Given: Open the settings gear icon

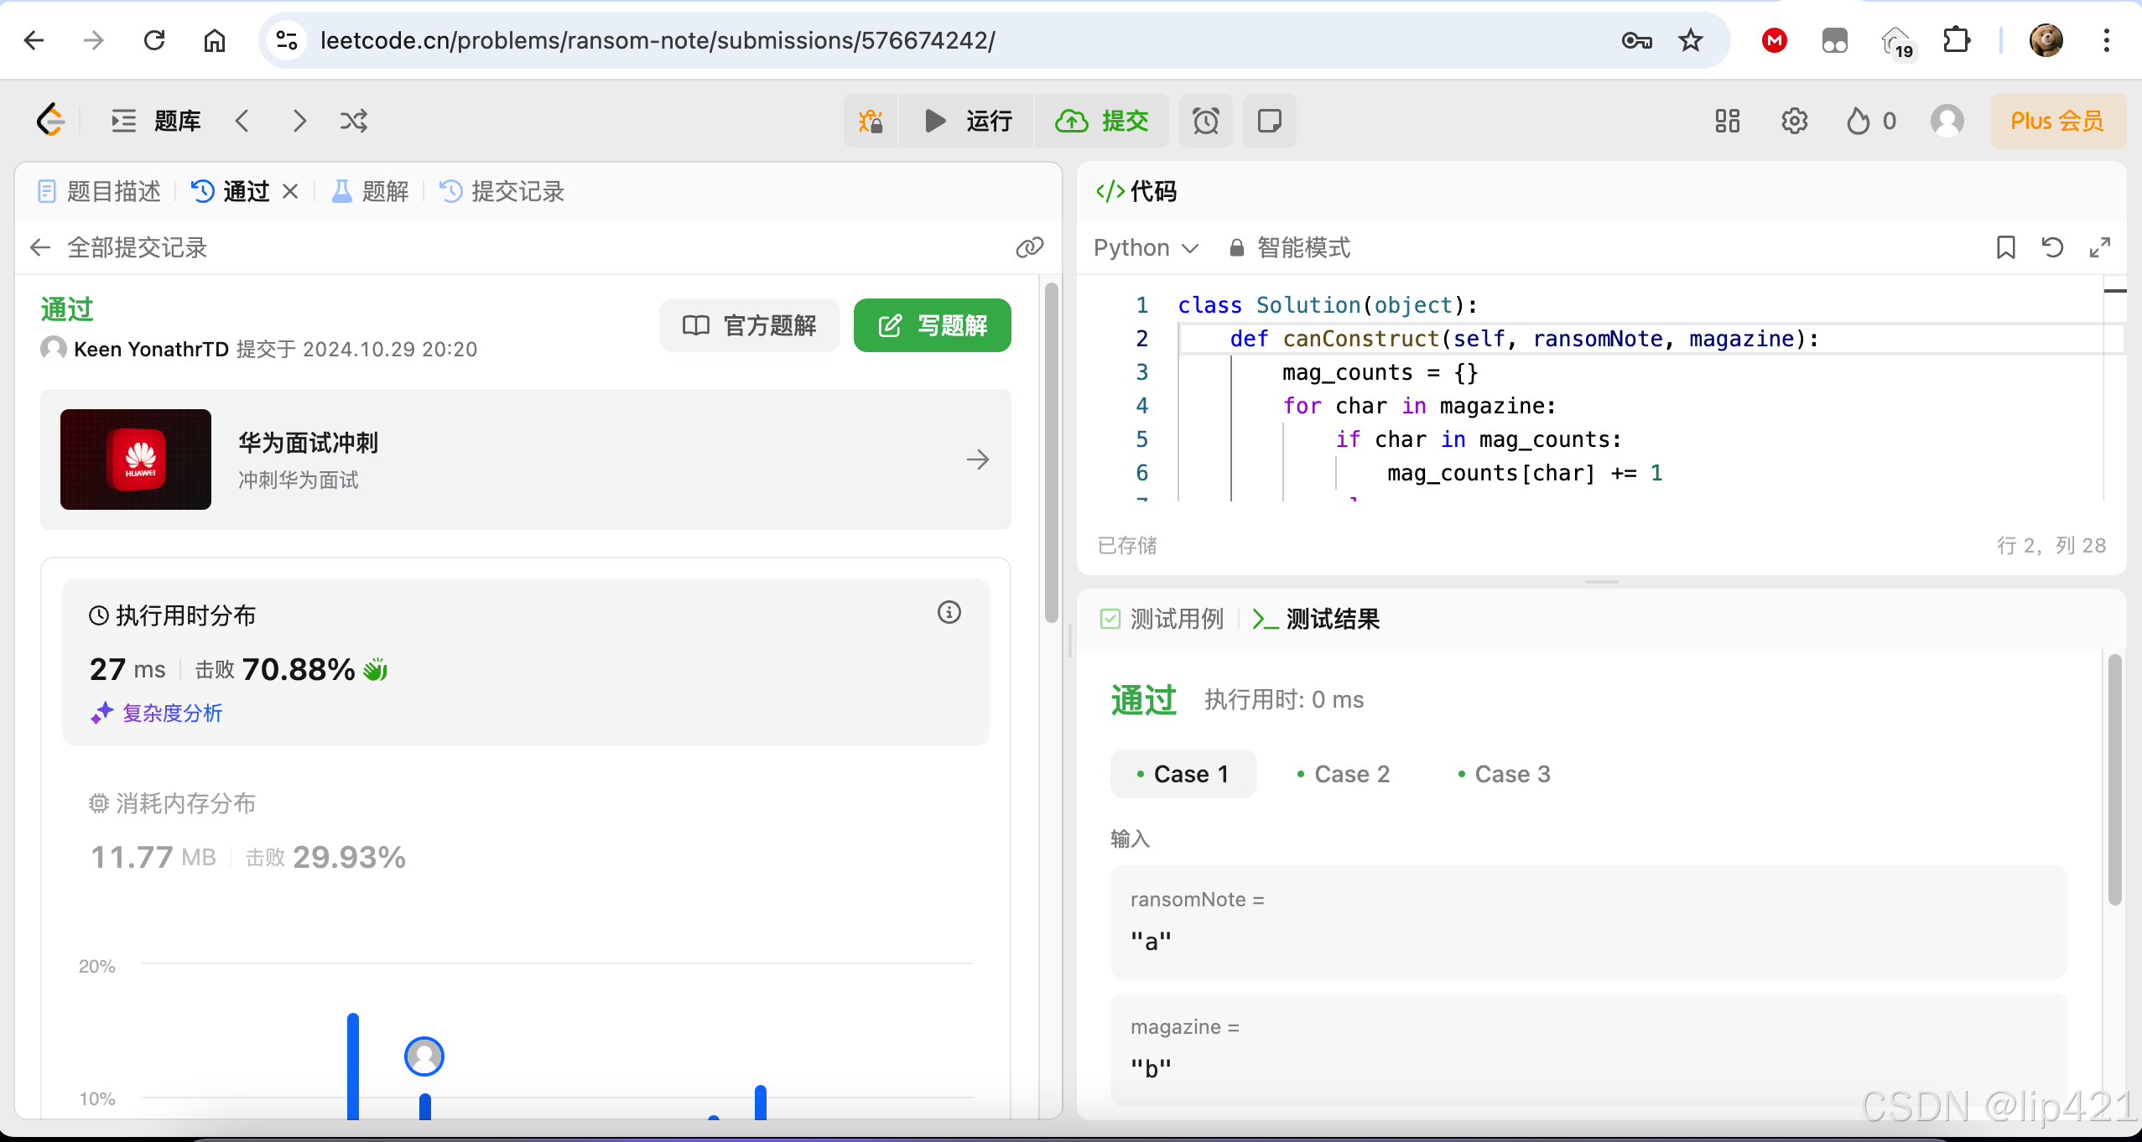Looking at the screenshot, I should click(1794, 121).
